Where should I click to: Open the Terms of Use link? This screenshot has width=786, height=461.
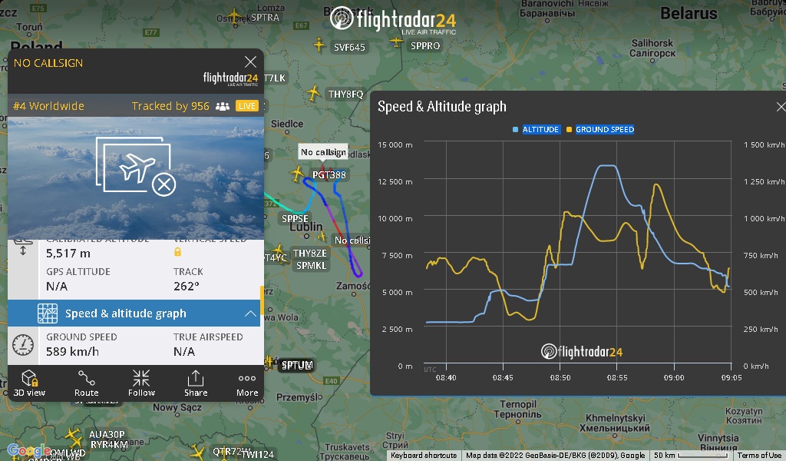click(759, 456)
